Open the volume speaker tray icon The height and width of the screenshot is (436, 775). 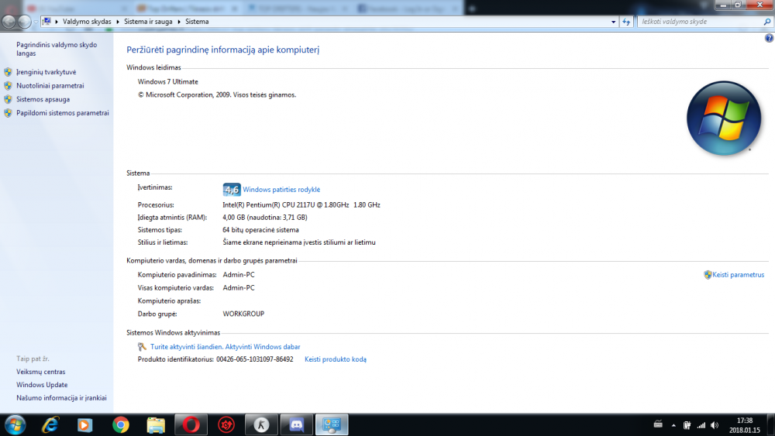pos(715,425)
